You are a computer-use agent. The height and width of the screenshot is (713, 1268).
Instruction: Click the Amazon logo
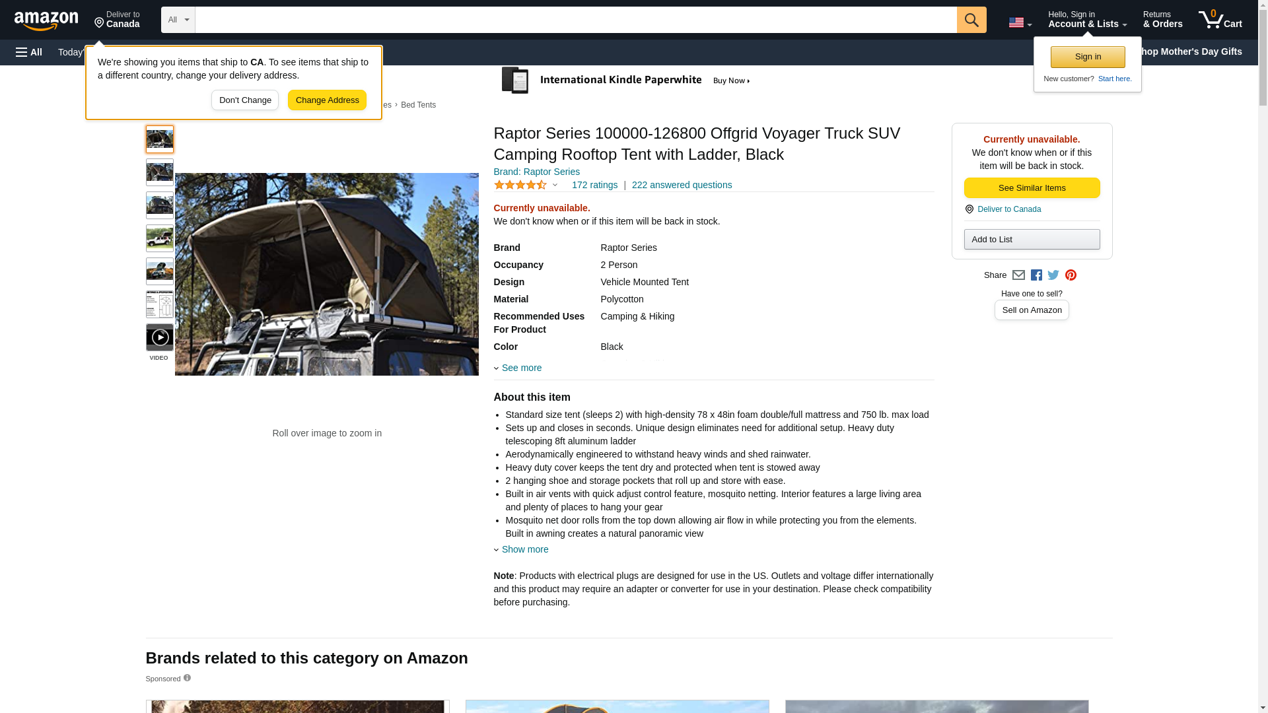tap(46, 20)
